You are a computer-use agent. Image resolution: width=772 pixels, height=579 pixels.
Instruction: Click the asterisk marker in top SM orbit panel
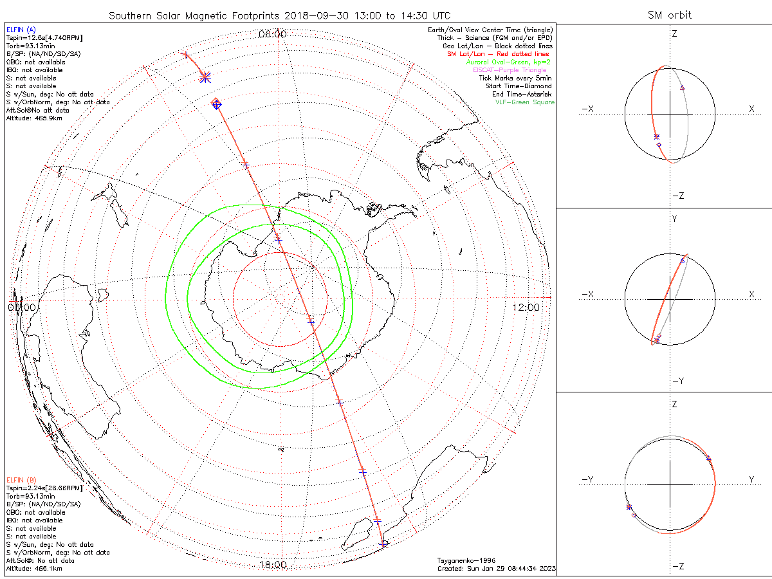[656, 136]
